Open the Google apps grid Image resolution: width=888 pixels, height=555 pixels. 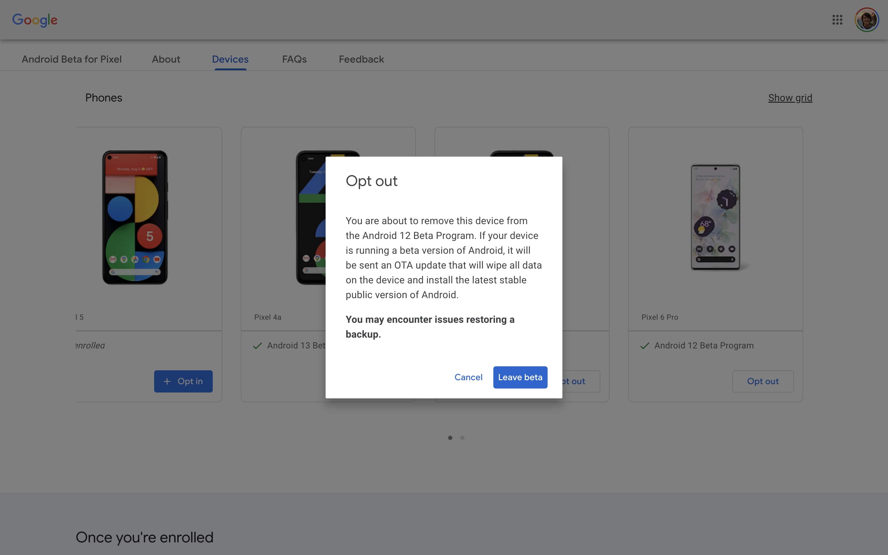[837, 20]
